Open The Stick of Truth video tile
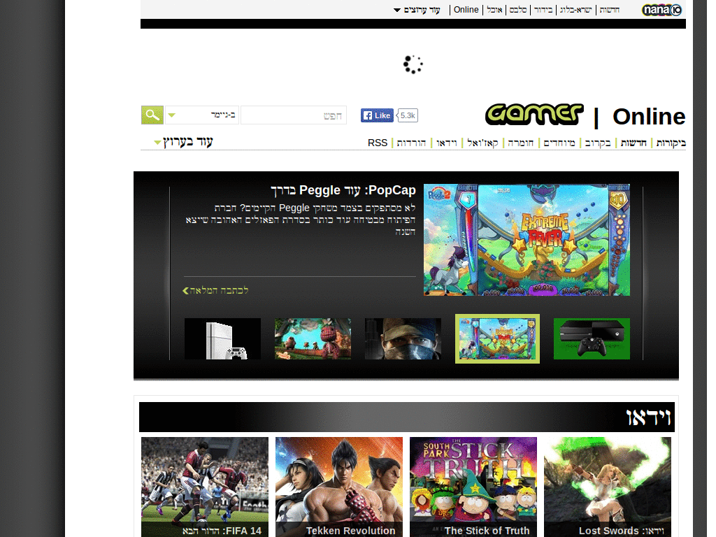Screen dimensions: 716x537 473,487
